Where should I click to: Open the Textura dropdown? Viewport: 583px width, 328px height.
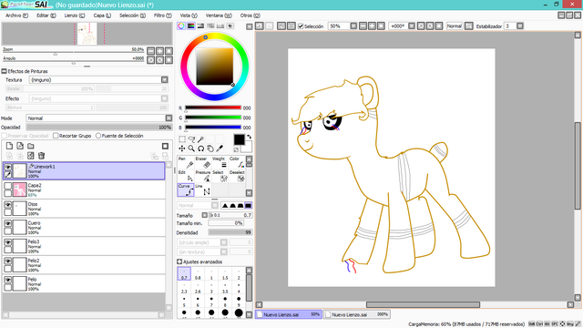point(164,79)
